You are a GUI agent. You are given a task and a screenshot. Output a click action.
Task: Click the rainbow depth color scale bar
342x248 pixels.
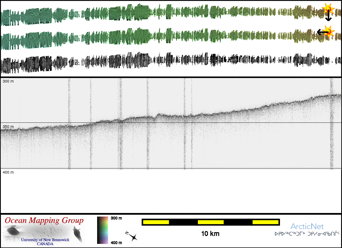103,230
